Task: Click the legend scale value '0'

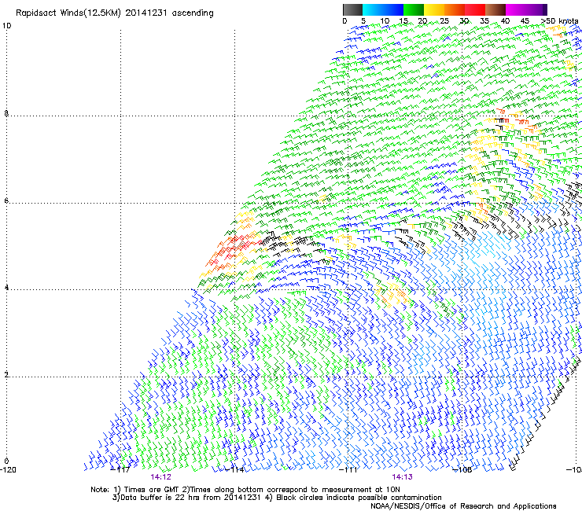Action: point(344,21)
